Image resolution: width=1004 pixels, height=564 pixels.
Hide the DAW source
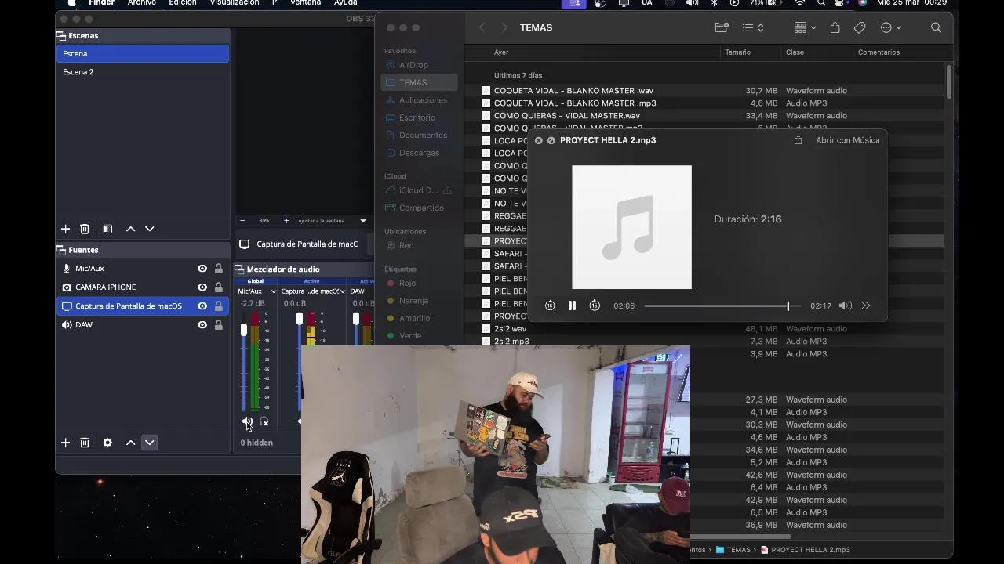click(x=202, y=324)
